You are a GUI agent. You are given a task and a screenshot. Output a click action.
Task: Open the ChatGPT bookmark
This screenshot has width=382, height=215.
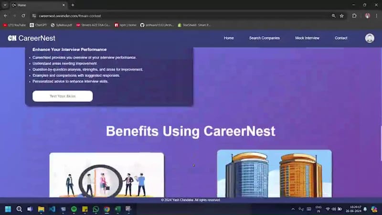pos(38,25)
